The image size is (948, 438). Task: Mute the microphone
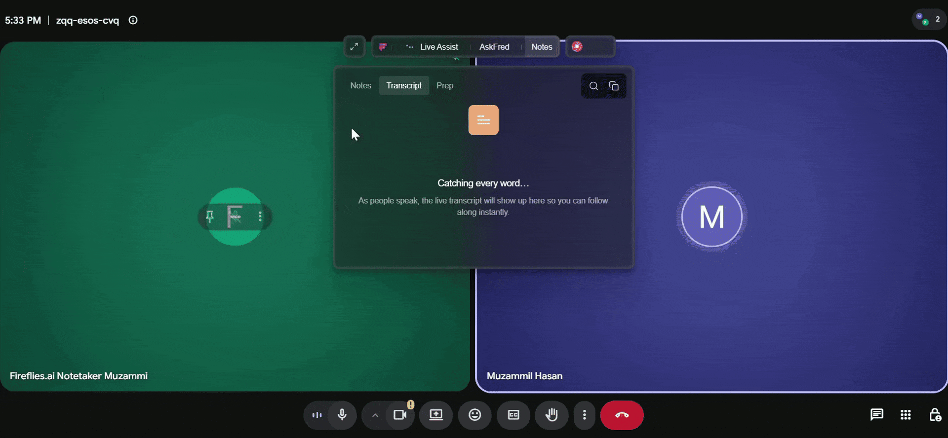[342, 415]
